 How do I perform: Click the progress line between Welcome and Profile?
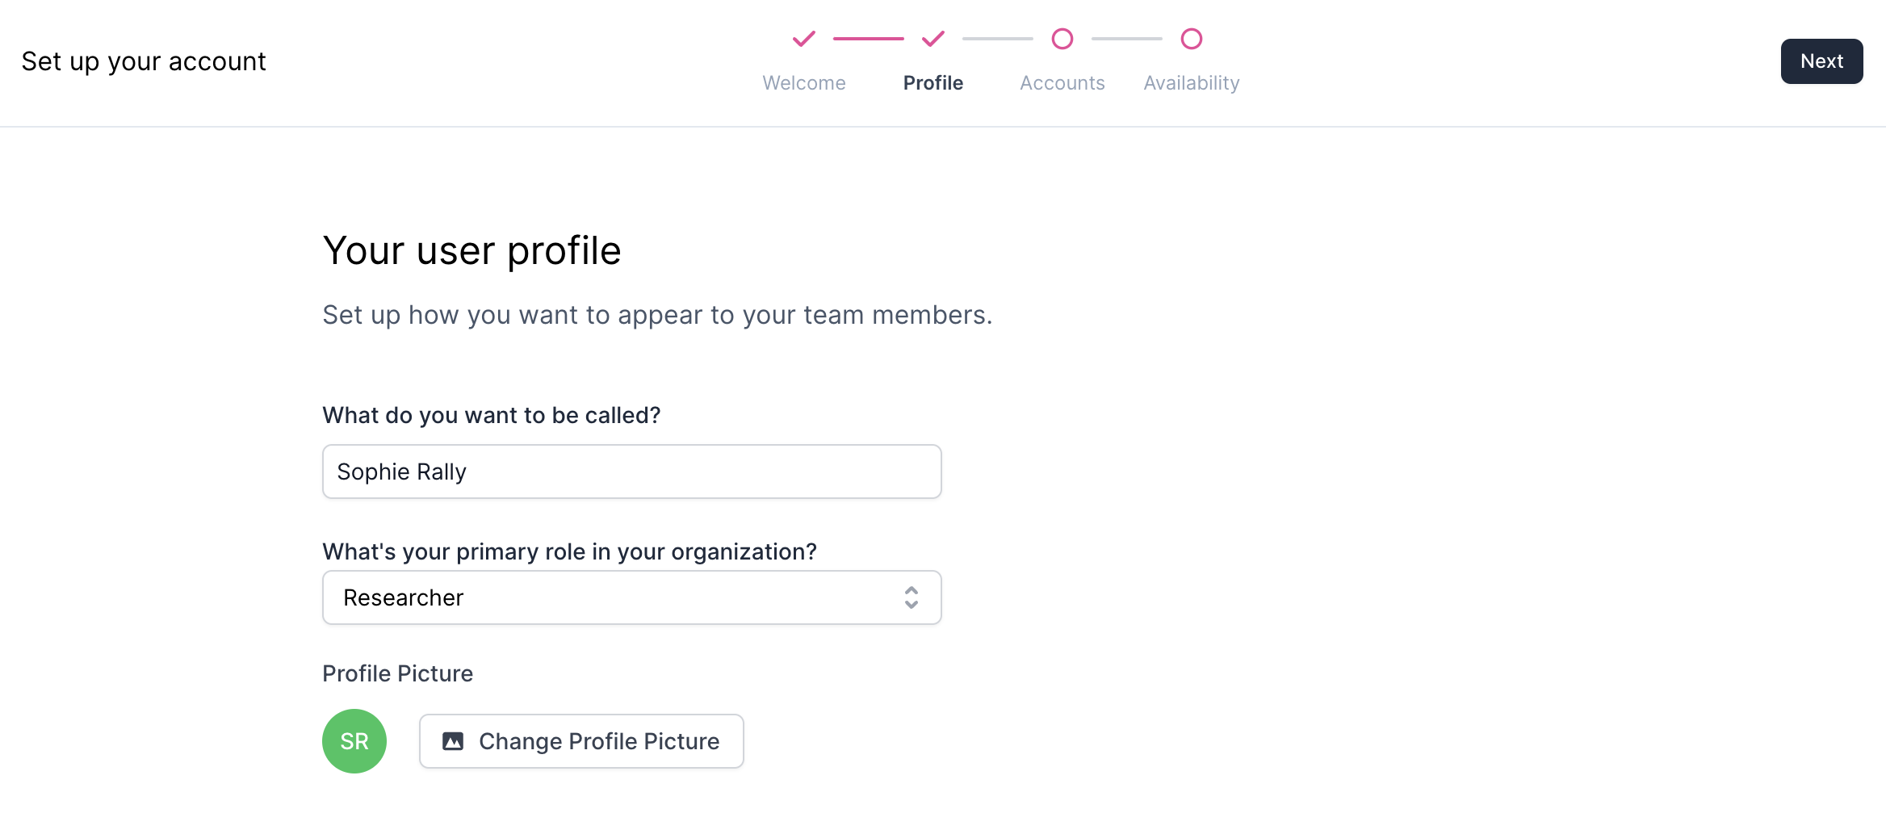[x=869, y=39]
